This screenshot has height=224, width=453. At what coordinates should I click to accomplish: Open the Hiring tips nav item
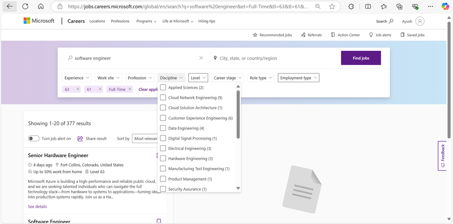pos(207,21)
